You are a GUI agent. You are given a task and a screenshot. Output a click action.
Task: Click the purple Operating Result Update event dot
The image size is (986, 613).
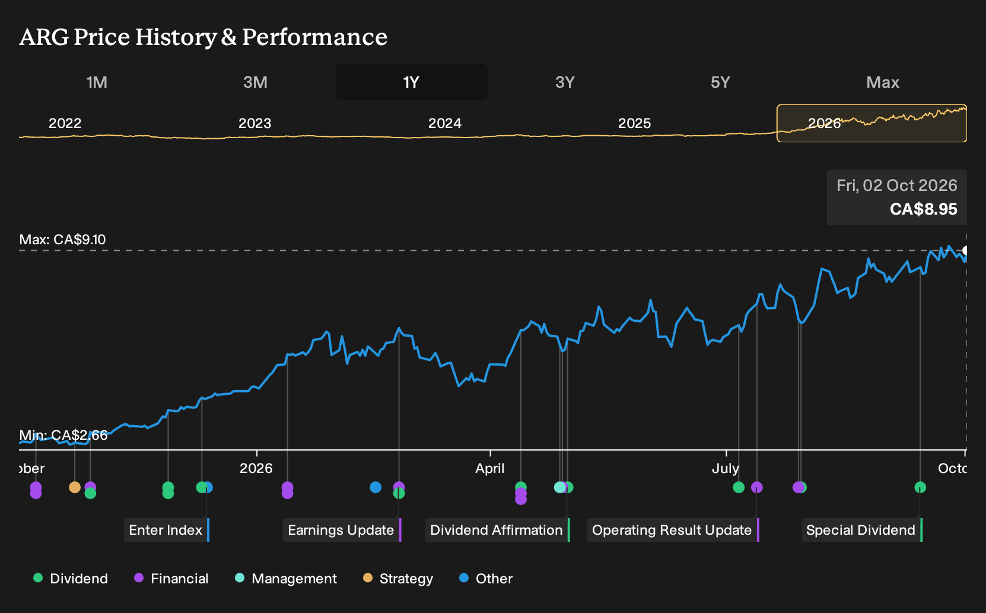[757, 487]
